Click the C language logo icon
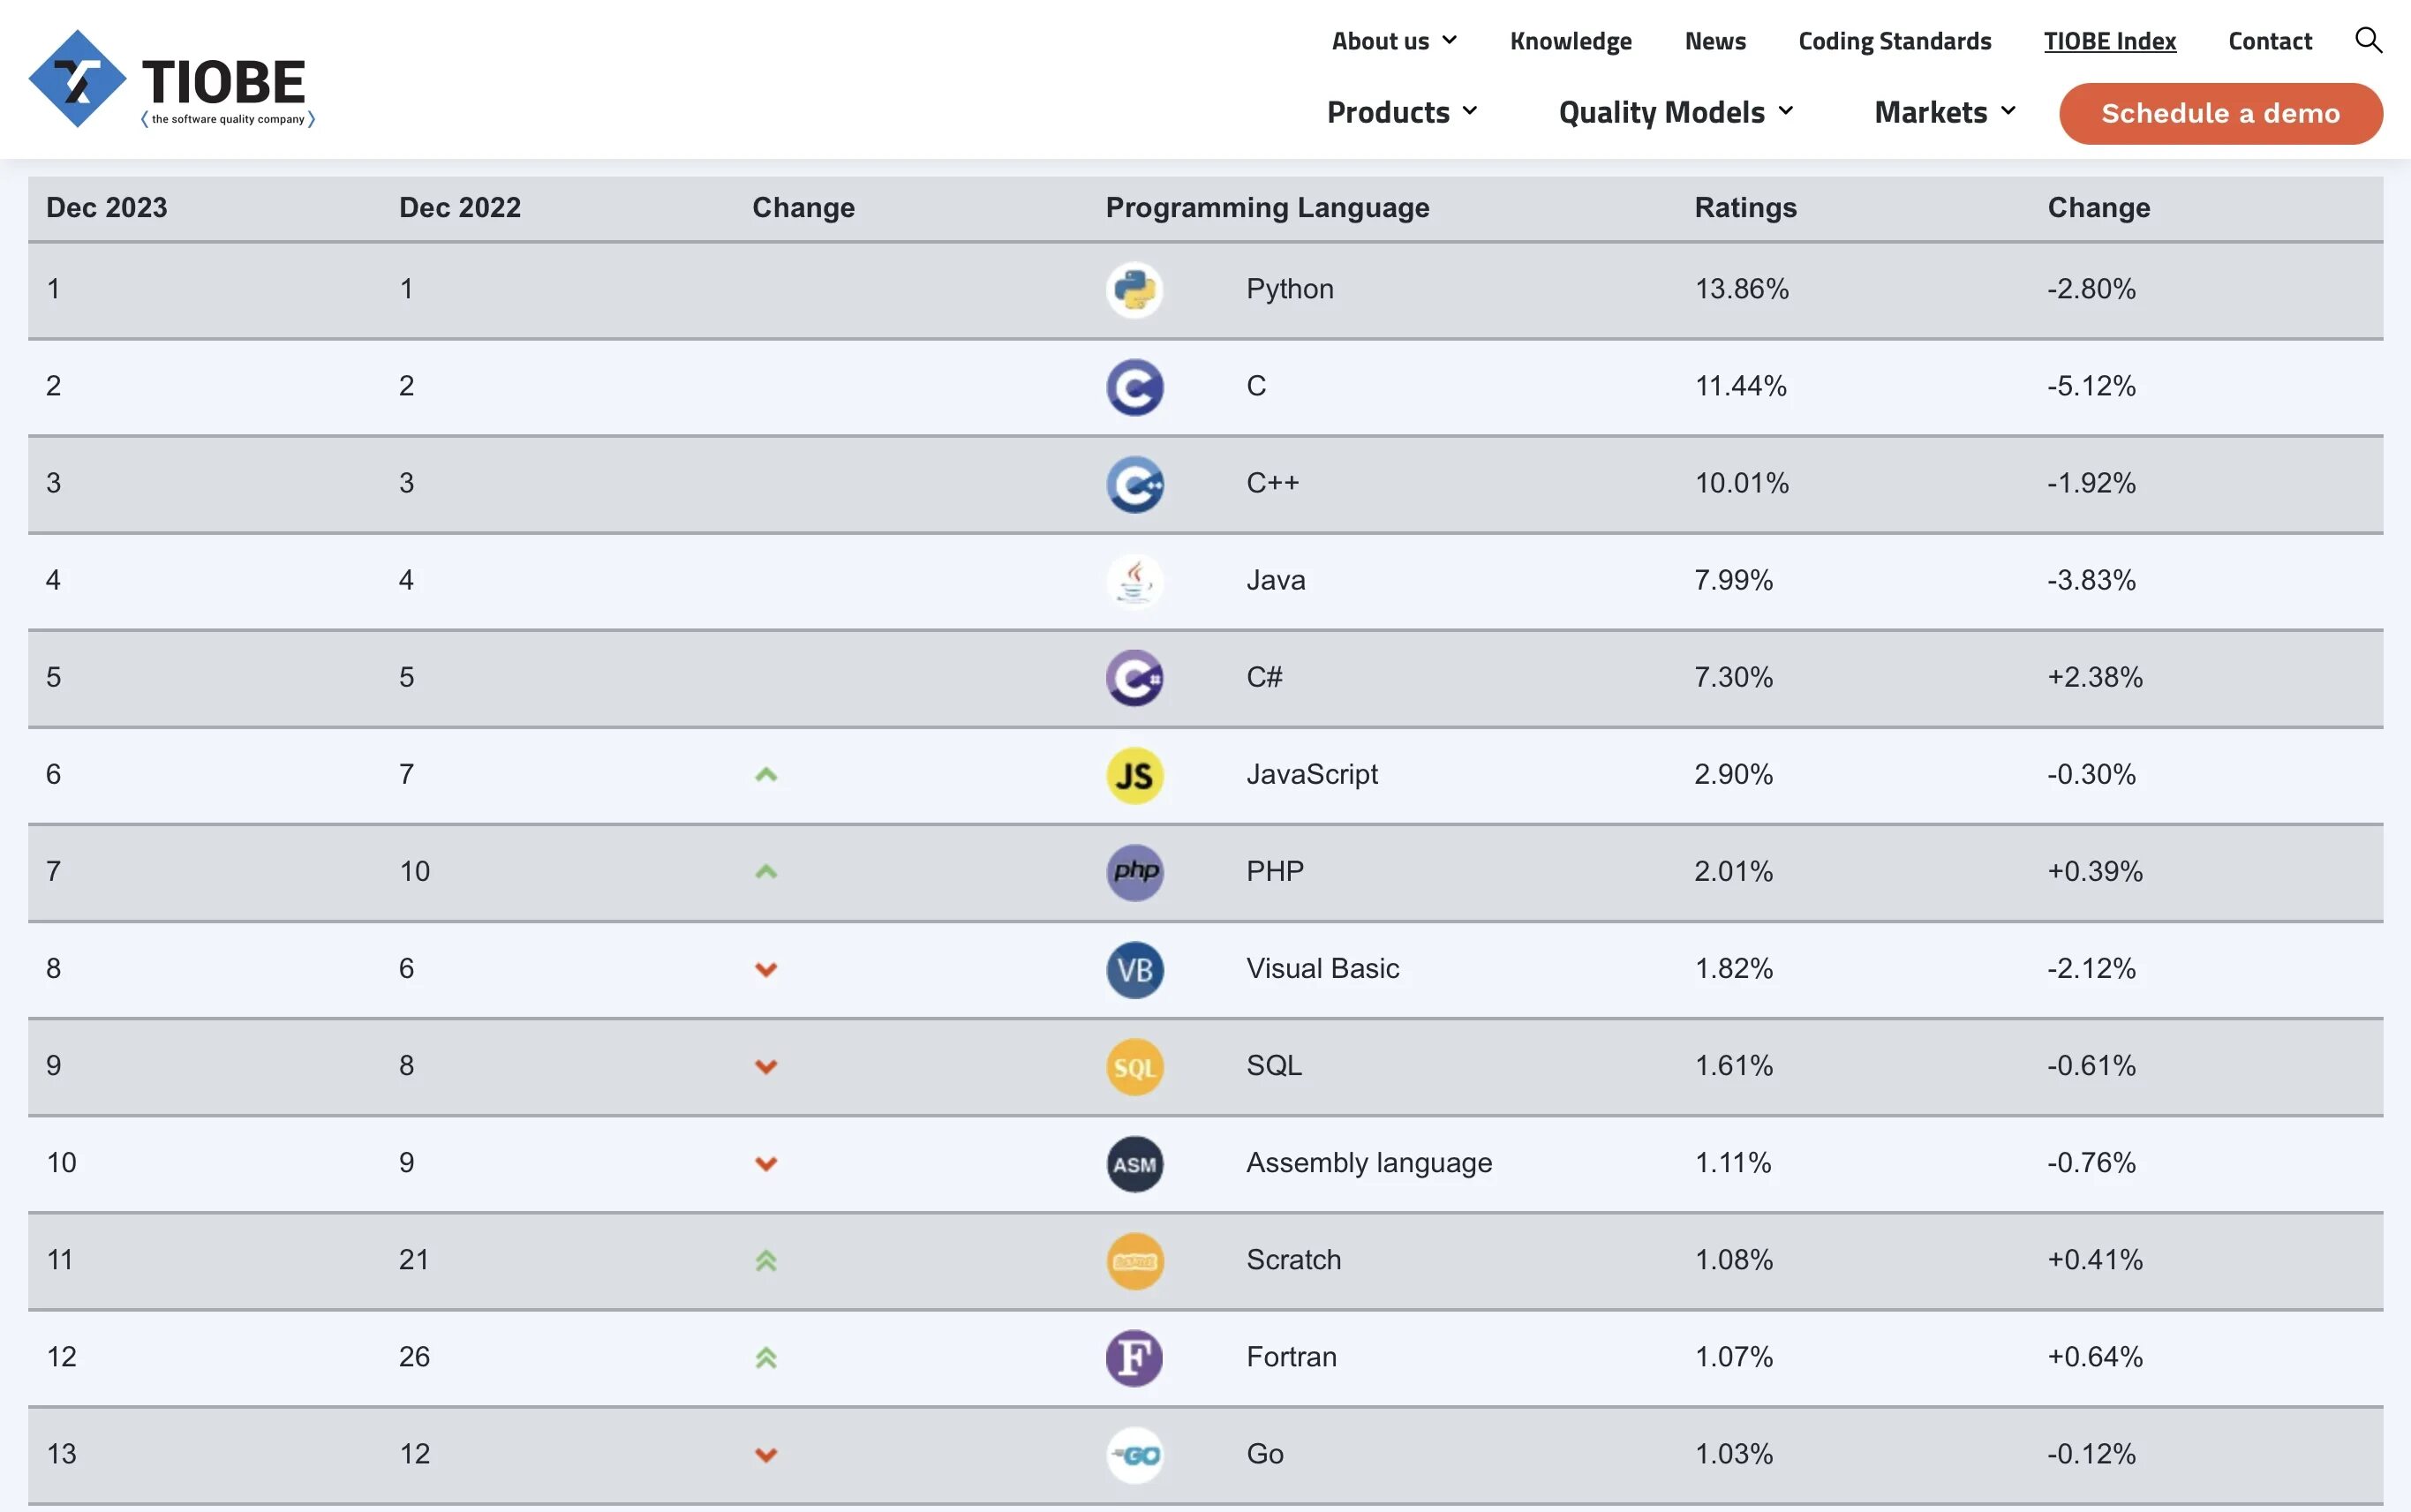Screen dimensions: 2411x1512 (x=1134, y=387)
